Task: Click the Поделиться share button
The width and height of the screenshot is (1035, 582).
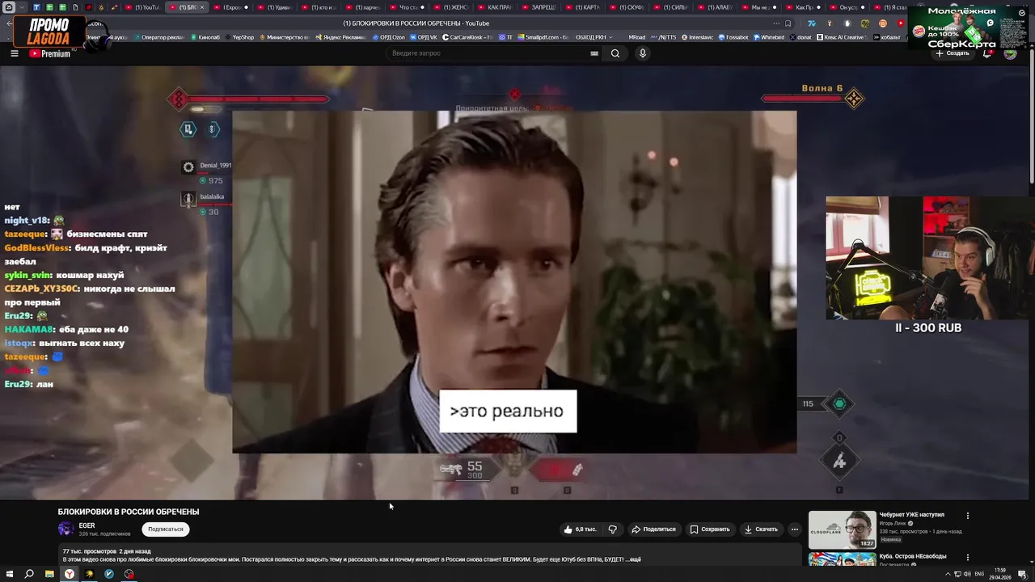Action: coord(653,529)
